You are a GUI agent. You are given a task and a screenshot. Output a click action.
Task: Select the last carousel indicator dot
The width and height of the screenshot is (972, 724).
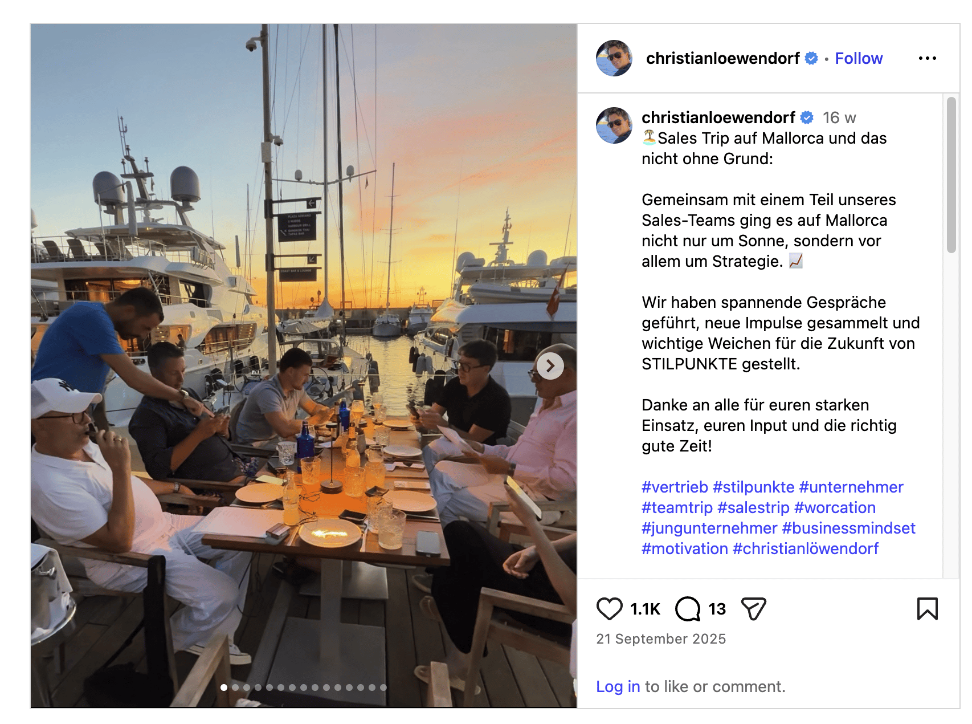[383, 688]
